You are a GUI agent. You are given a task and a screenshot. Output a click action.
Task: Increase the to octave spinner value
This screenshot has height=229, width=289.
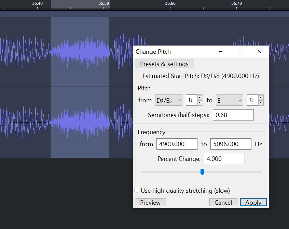[x=261, y=98]
